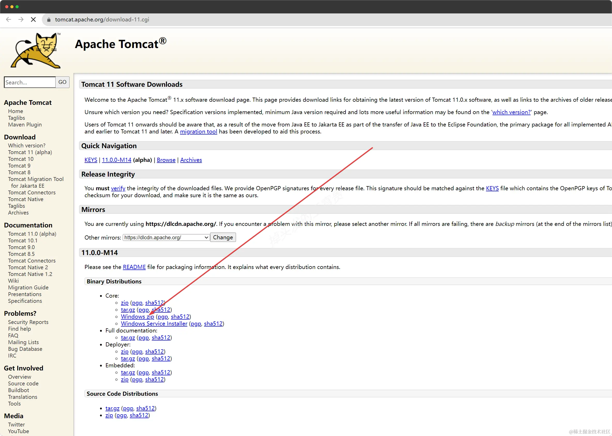Click the 'which version?' inline link
The width and height of the screenshot is (612, 436).
[511, 112]
